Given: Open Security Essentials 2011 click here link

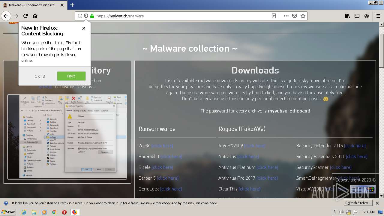Looking at the screenshot, I should (x=357, y=157).
